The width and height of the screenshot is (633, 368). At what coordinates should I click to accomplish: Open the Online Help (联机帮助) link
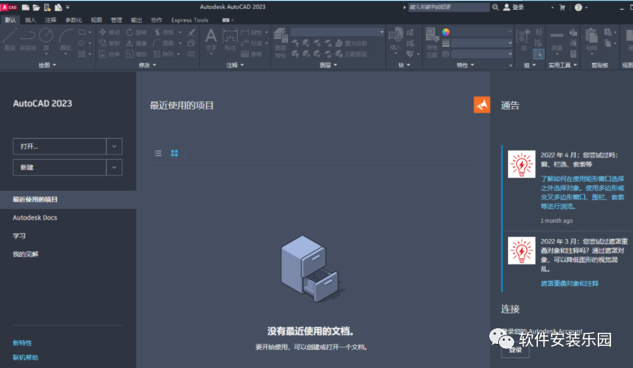[x=25, y=357]
